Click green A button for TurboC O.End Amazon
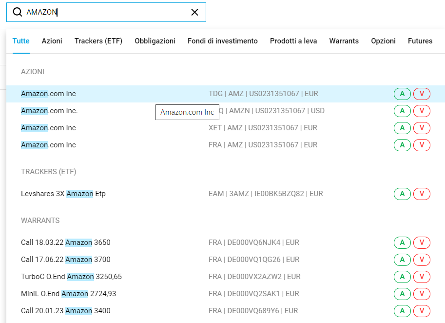445x323 pixels. coord(402,277)
